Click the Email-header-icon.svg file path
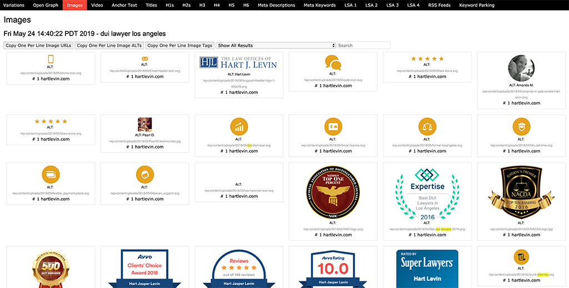Viewport: 569px width, 288px height. tap(145, 71)
